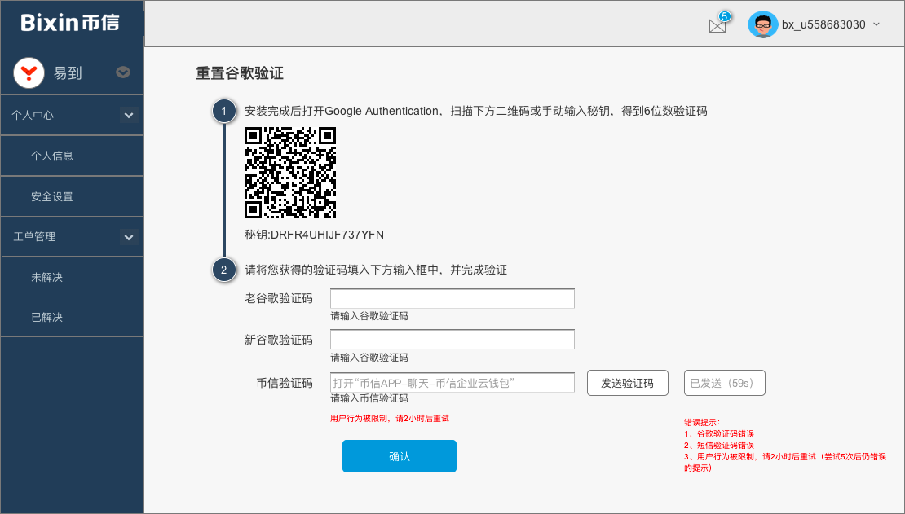Go to 未解决 work orders
Screen dimensions: 905x514
[47, 278]
